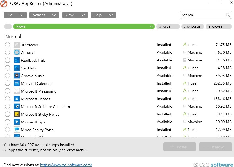Tick the Feedback Hub selection circle

point(7,60)
